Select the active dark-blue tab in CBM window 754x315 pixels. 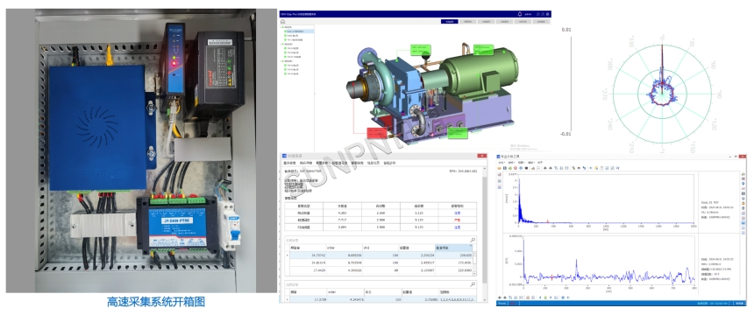[450, 21]
